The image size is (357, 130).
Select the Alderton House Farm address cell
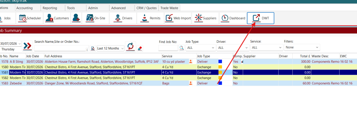(x=103, y=62)
